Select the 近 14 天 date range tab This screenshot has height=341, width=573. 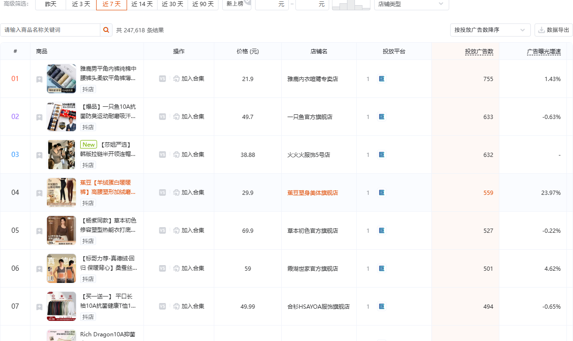(142, 4)
